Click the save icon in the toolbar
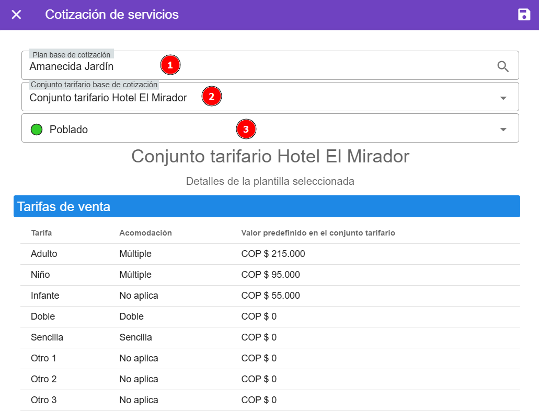 (525, 15)
